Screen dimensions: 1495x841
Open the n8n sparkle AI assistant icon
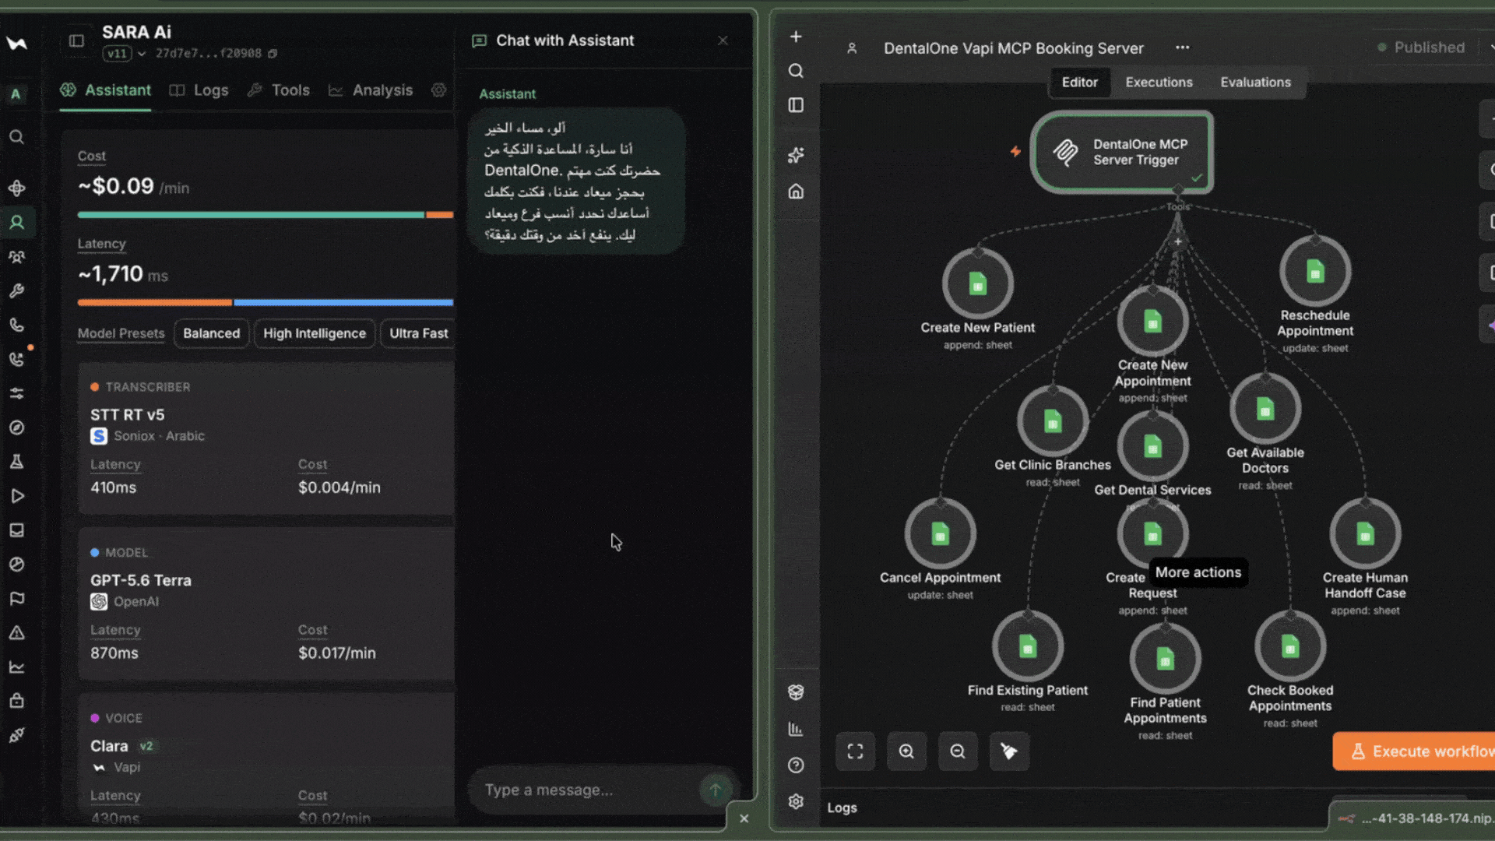796,155
